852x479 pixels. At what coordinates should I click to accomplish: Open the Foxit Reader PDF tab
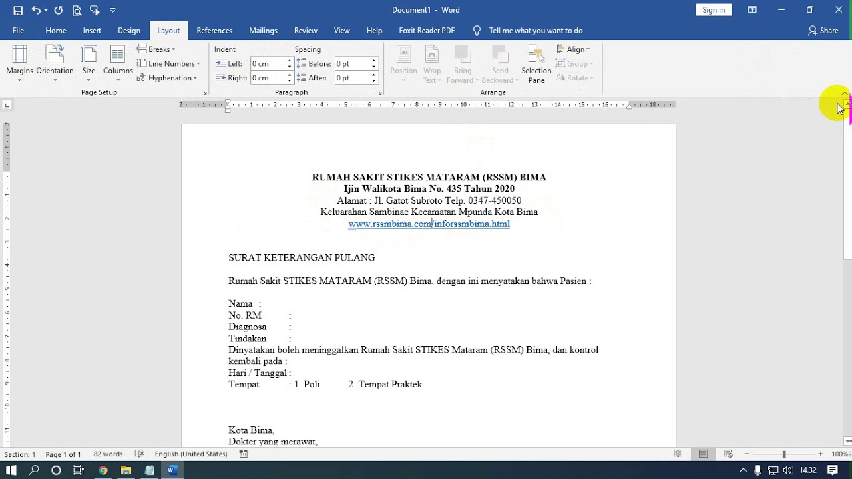click(x=427, y=31)
